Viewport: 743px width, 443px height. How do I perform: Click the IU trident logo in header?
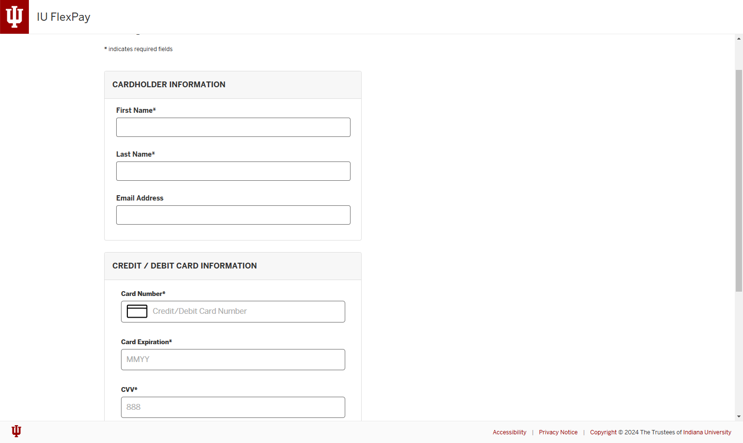click(14, 17)
